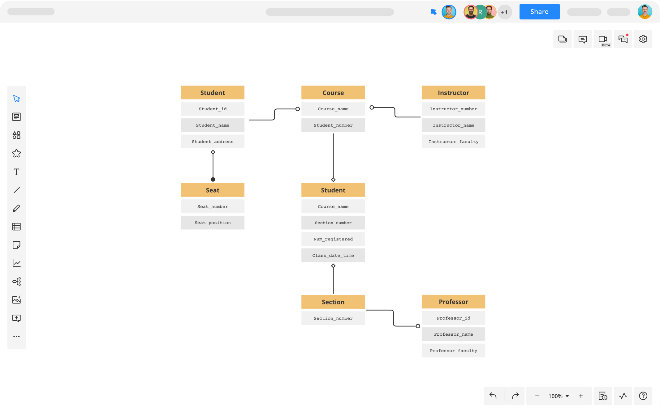
Task: Insert a table from sidebar
Action: [16, 227]
